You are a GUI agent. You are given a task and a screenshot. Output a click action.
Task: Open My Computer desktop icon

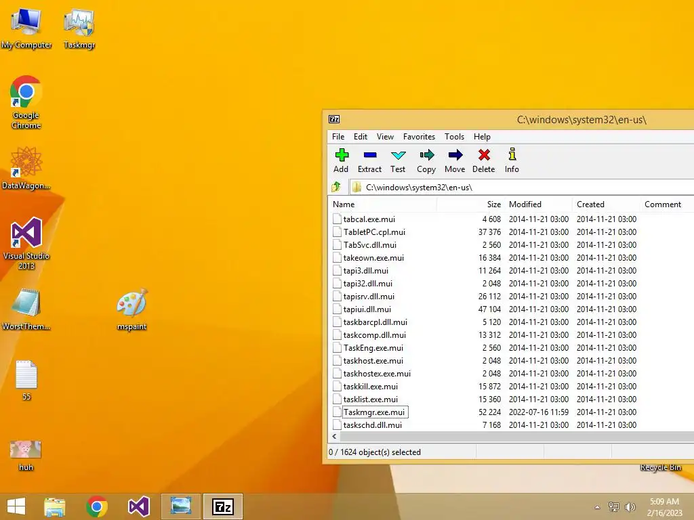(26, 28)
